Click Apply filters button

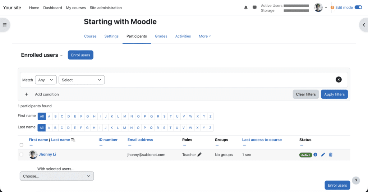[x=334, y=94]
